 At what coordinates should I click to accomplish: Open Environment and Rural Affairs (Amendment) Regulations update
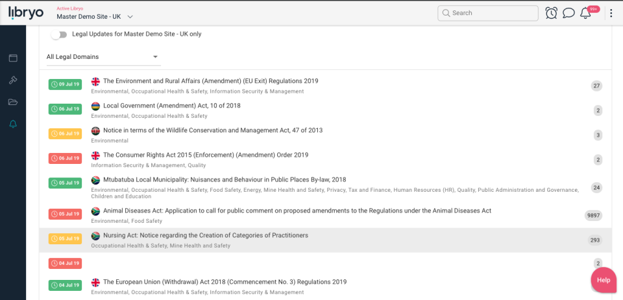(x=211, y=81)
